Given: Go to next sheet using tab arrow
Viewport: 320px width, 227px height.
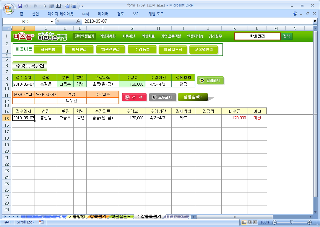Looking at the screenshot, I should (x=14, y=217).
